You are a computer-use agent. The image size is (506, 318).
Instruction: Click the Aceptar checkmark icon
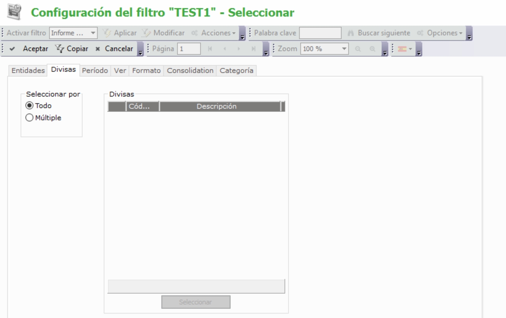point(13,49)
